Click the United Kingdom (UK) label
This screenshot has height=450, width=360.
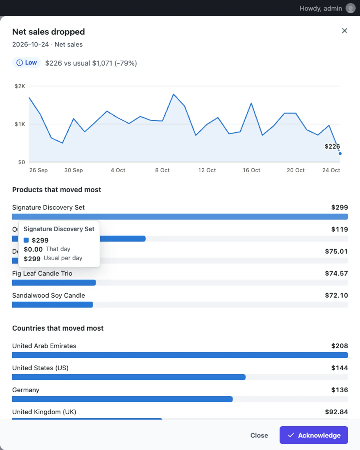(44, 412)
